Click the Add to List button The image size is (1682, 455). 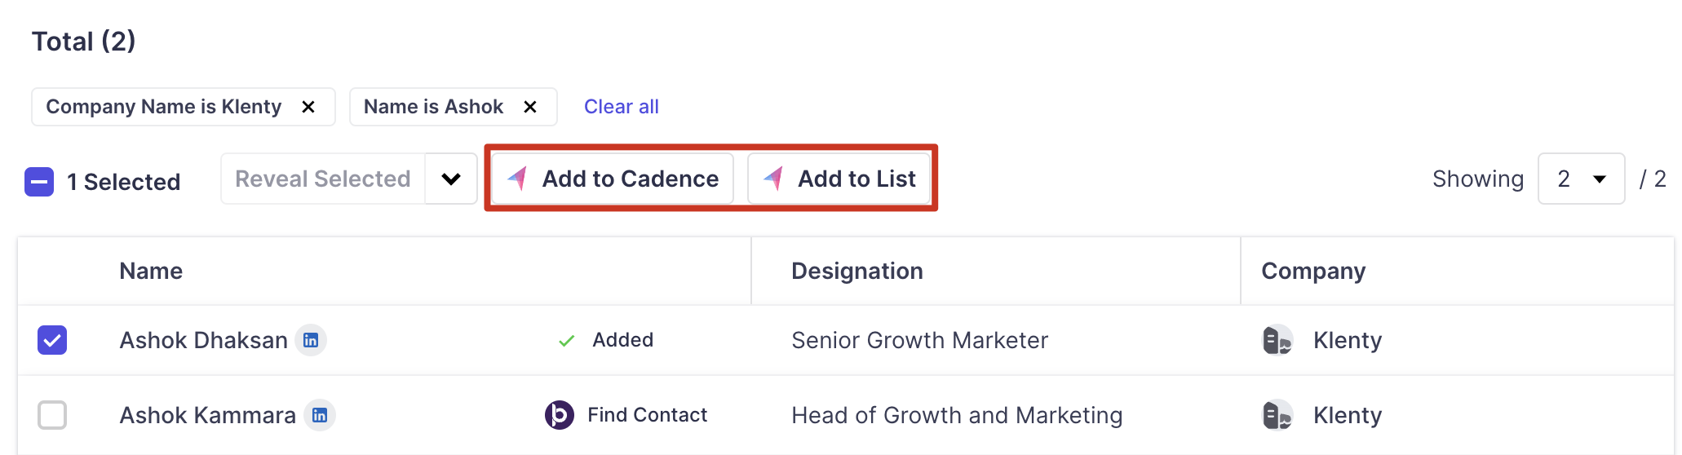tap(839, 179)
